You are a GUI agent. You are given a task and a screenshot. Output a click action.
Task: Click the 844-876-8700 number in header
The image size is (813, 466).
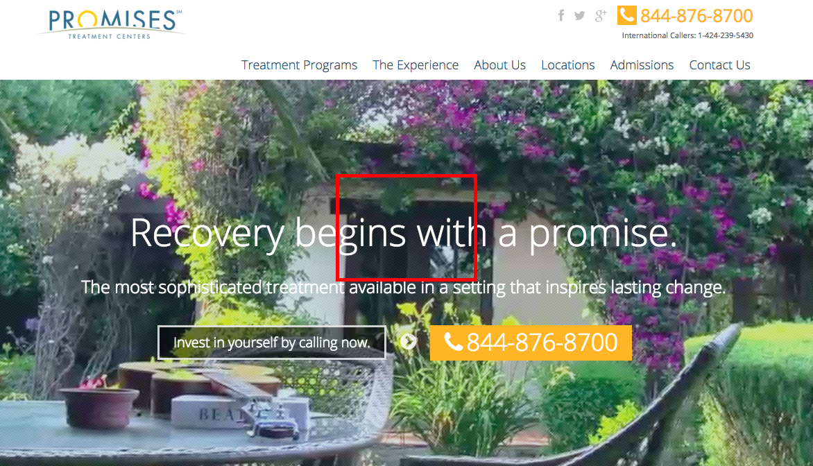pyautogui.click(x=696, y=16)
